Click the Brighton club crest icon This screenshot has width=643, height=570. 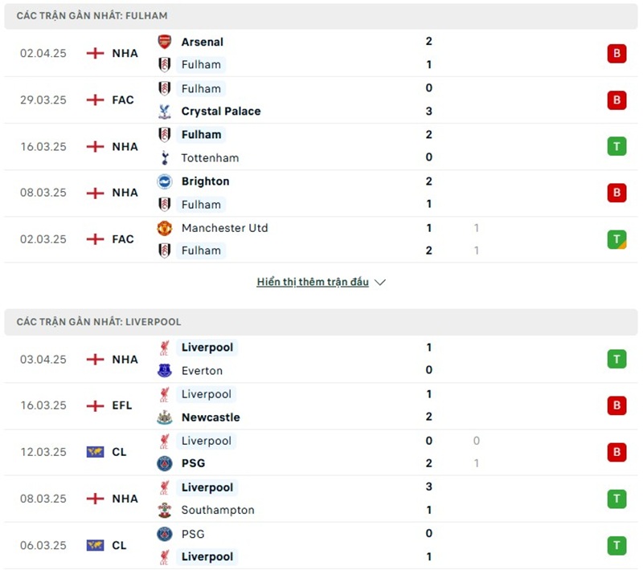(165, 181)
